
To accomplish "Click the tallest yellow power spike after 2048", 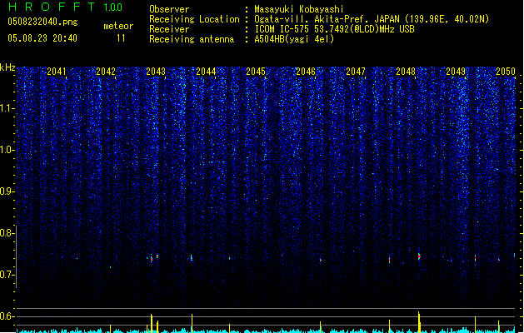I will pyautogui.click(x=419, y=322).
